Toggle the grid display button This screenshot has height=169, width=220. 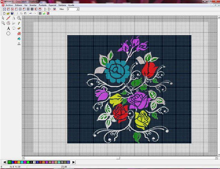(x=40, y=13)
